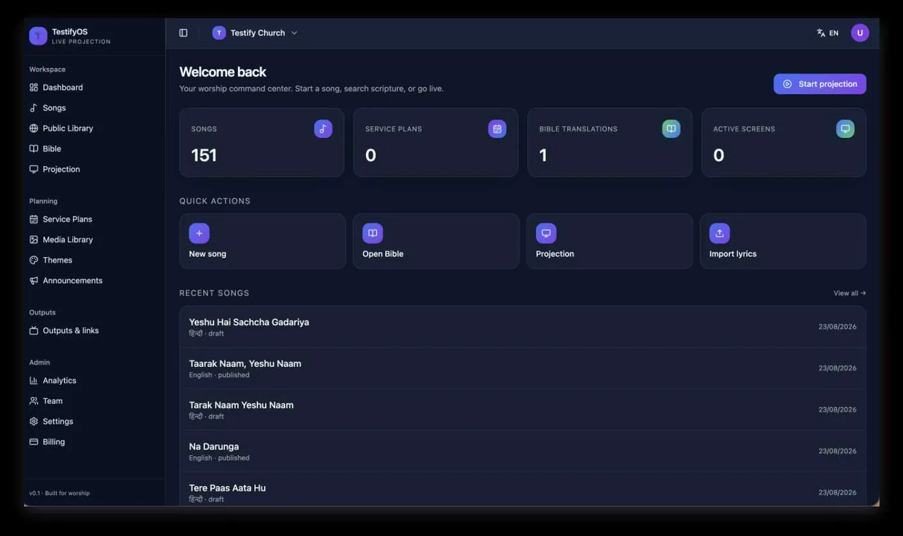This screenshot has width=903, height=536.
Task: Open the song Tarak Naam Yeshu Naam
Action: [522, 410]
